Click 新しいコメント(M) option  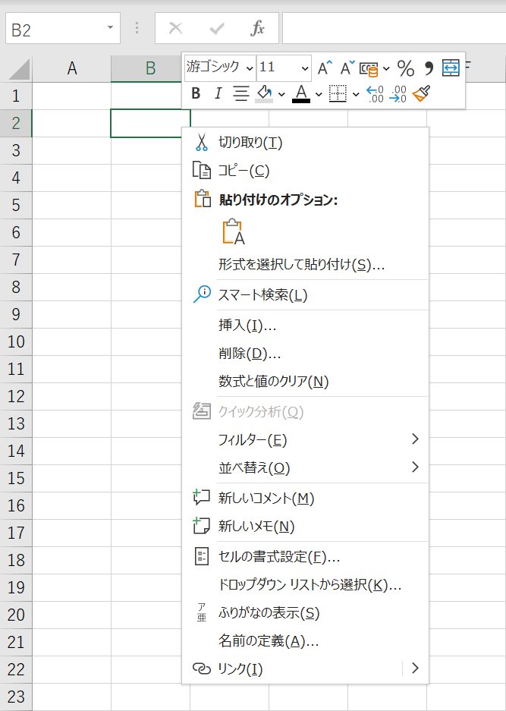(266, 498)
